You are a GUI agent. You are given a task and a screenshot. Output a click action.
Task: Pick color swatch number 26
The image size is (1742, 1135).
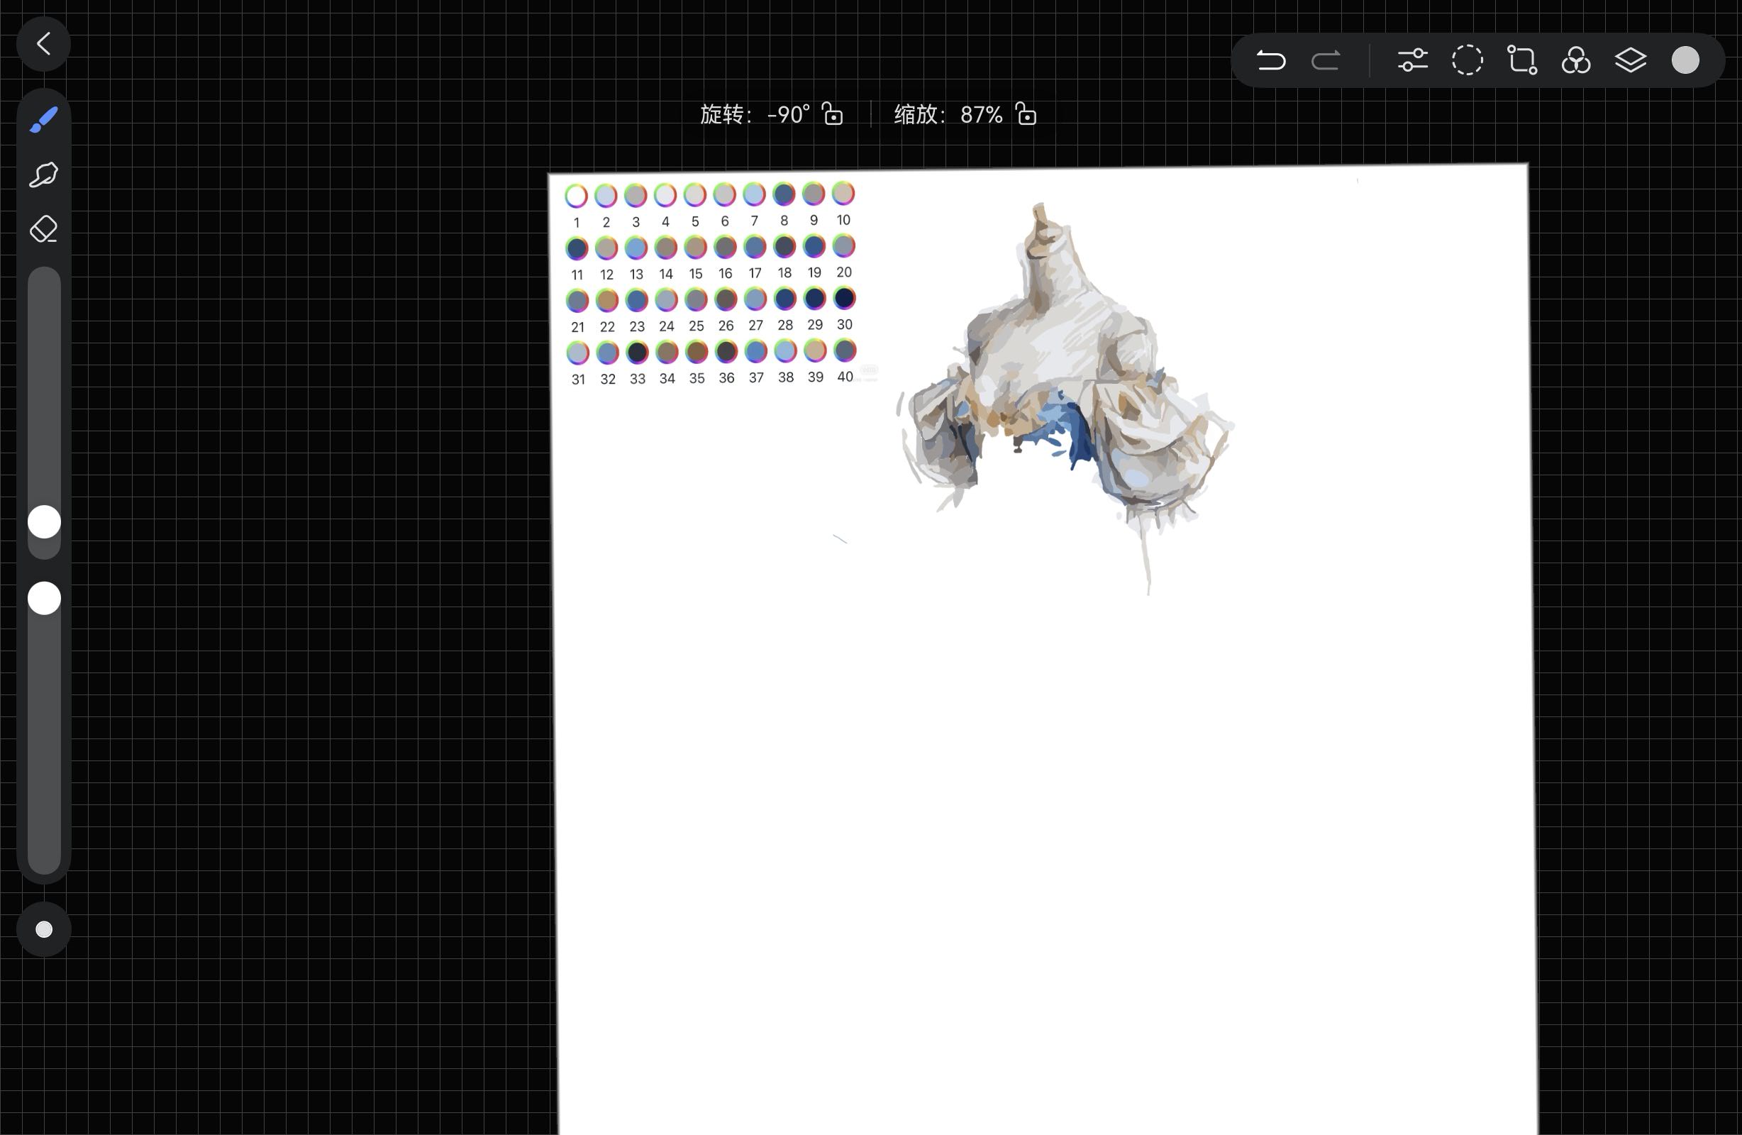pyautogui.click(x=726, y=299)
